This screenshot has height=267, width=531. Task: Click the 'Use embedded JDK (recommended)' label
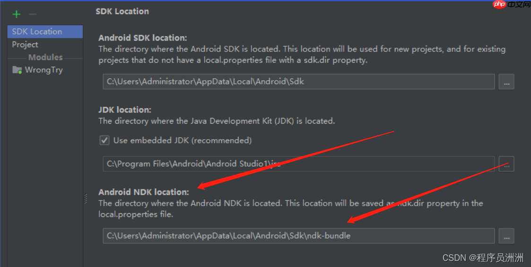tap(183, 140)
